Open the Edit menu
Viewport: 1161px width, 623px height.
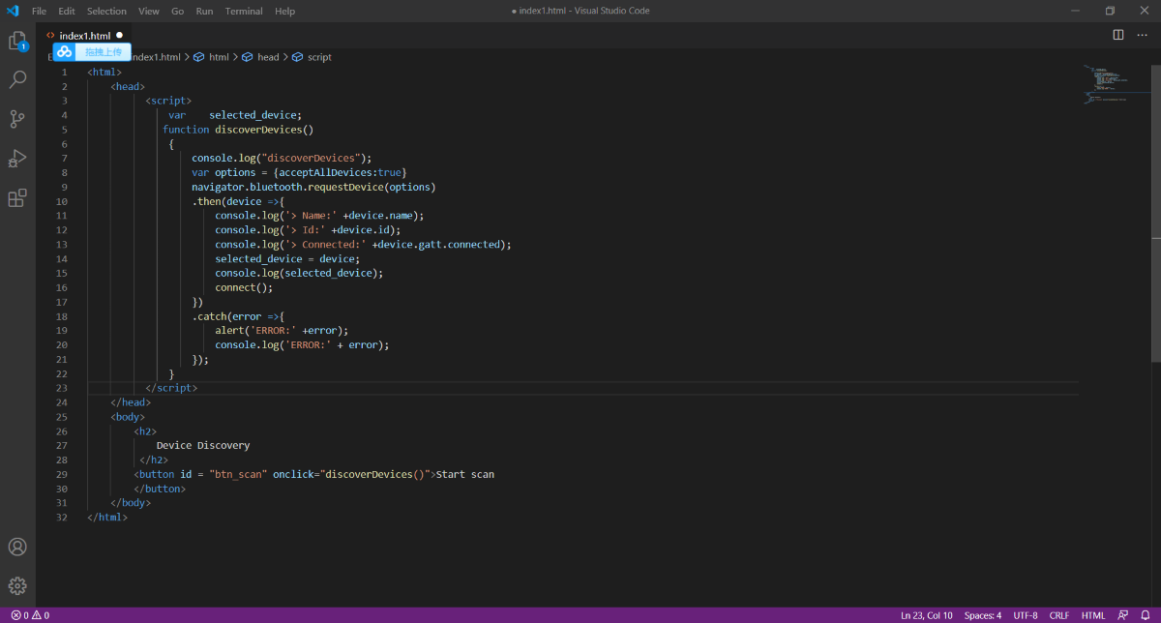pos(67,11)
